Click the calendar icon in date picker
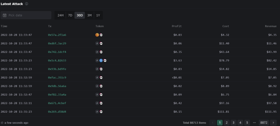 5,15
